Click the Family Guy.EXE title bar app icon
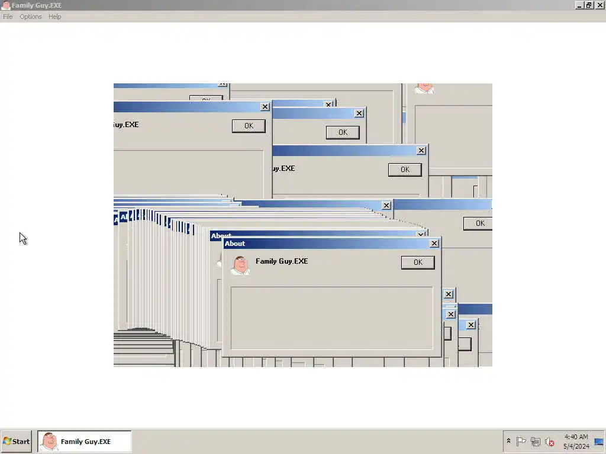The image size is (606, 454). coord(5,5)
